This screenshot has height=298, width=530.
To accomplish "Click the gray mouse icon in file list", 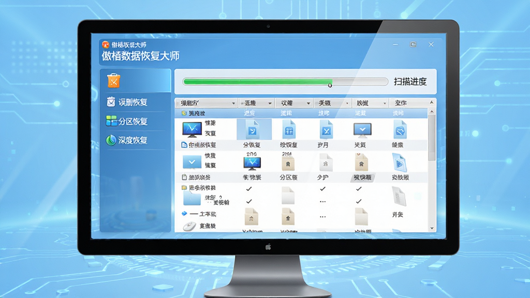I will (189, 226).
